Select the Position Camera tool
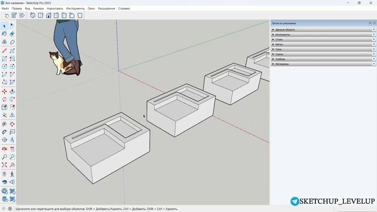The image size is (377, 212). [4, 174]
